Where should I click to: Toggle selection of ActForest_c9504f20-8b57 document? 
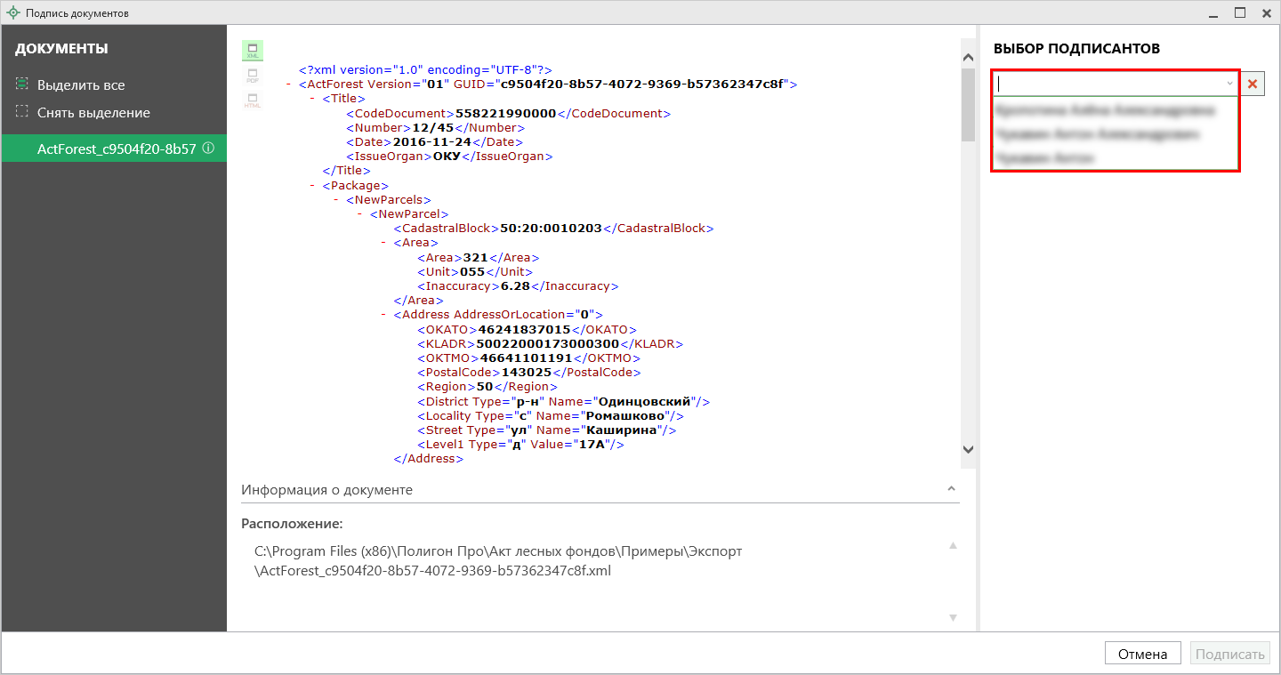(x=116, y=149)
